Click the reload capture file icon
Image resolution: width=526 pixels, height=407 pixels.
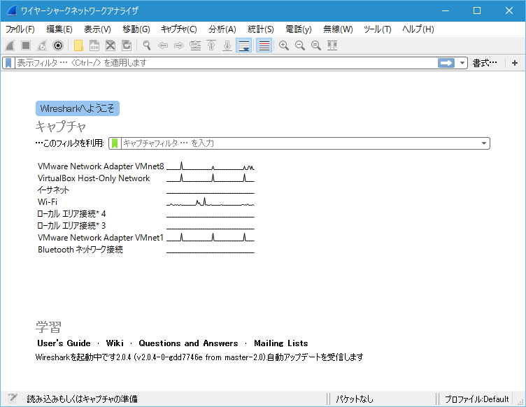point(127,45)
